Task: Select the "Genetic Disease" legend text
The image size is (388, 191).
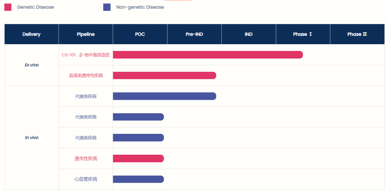Action: coord(36,7)
